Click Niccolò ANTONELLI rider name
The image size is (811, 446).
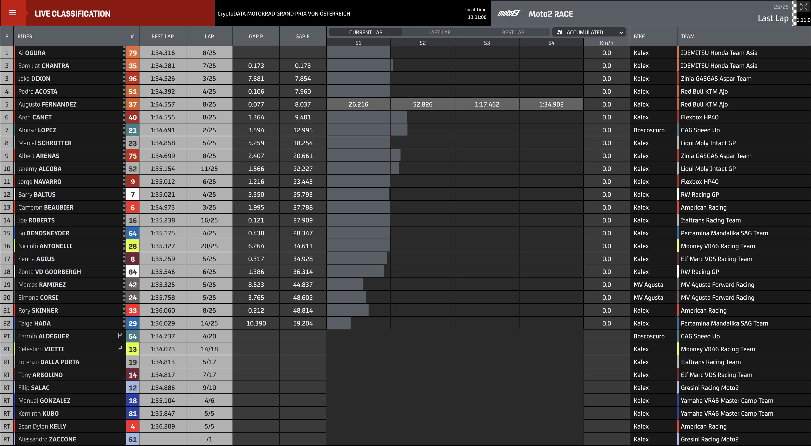(45, 246)
